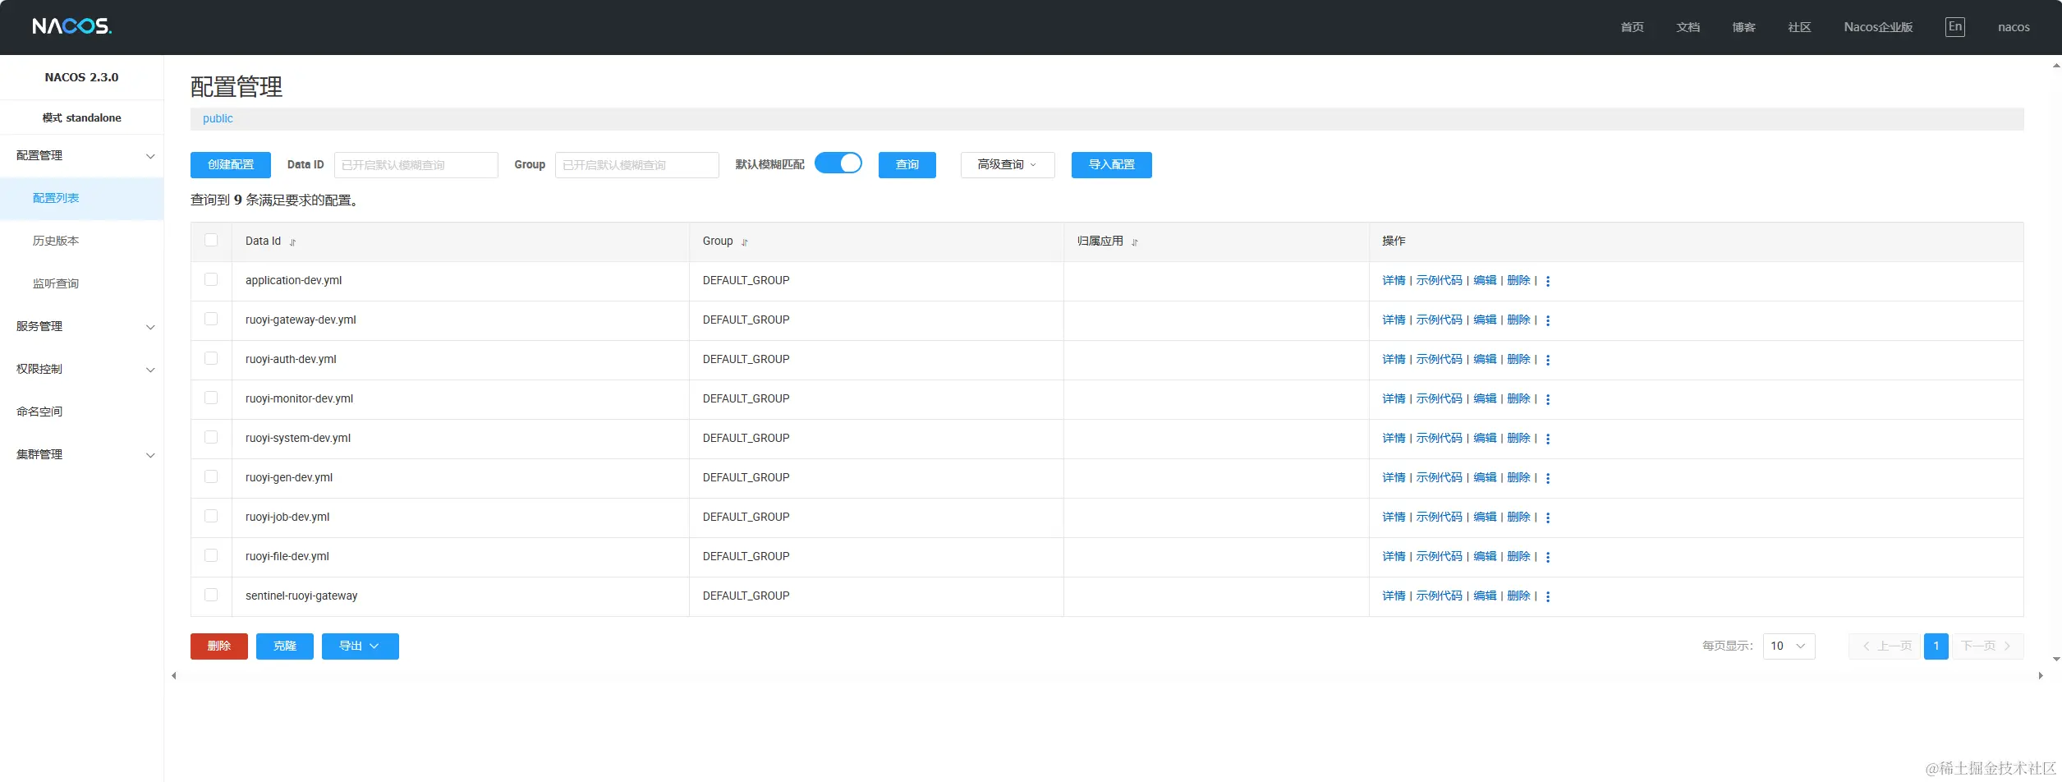Check the application-dev.yml row checkbox
Viewport: 2062px width, 782px height.
[211, 279]
